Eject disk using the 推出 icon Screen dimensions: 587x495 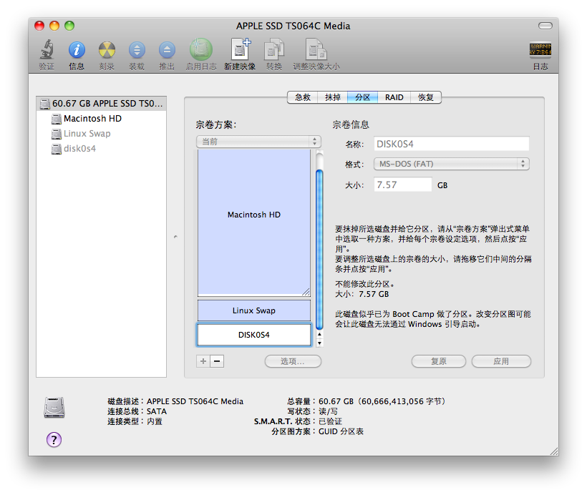167,50
